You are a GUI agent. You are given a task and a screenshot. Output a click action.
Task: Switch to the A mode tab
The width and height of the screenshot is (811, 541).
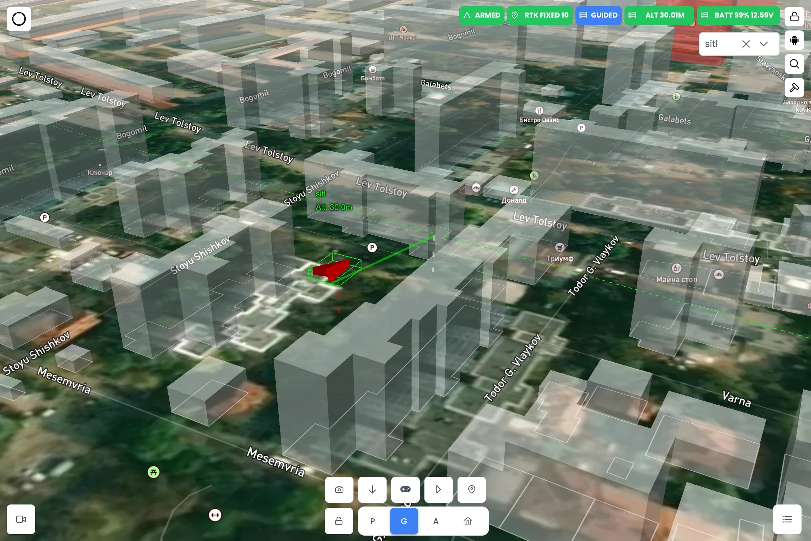pos(436,521)
